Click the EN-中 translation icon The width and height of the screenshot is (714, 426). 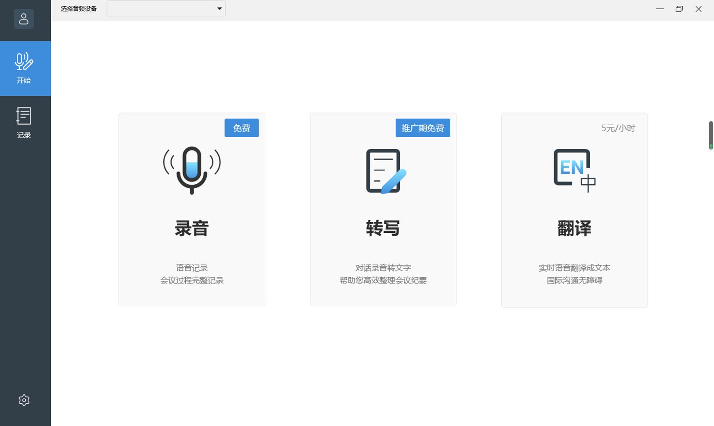coord(574,171)
